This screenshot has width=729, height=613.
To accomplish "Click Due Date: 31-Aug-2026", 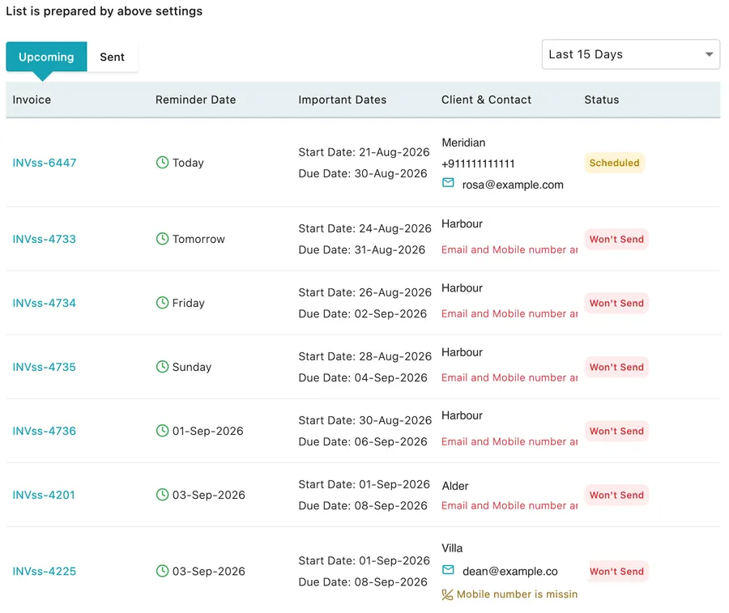I will point(362,249).
